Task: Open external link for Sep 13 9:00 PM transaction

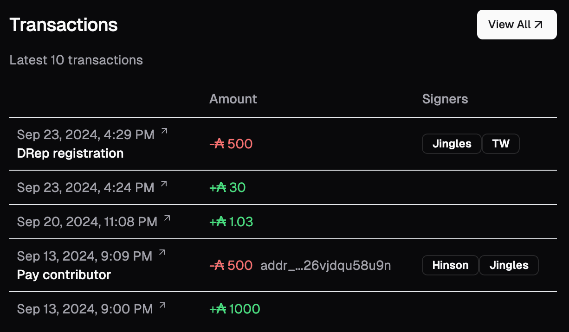Action: 162,306
